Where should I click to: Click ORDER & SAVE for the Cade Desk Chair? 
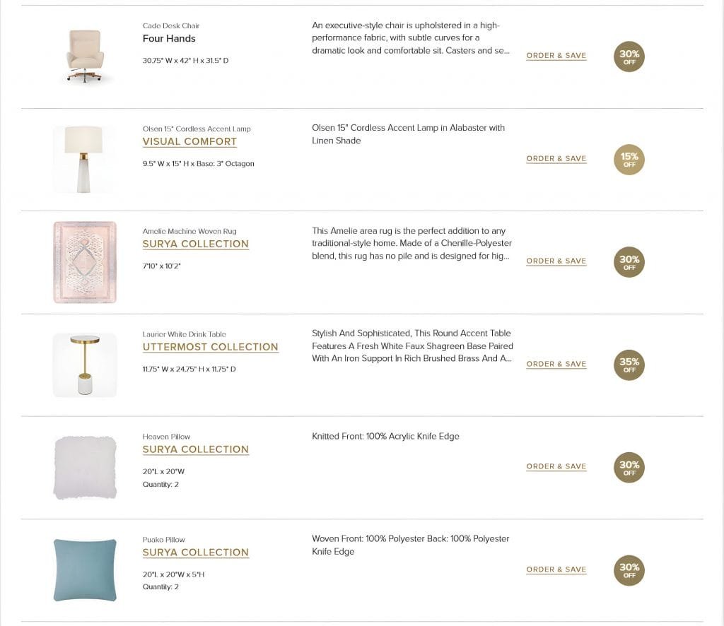tap(556, 55)
